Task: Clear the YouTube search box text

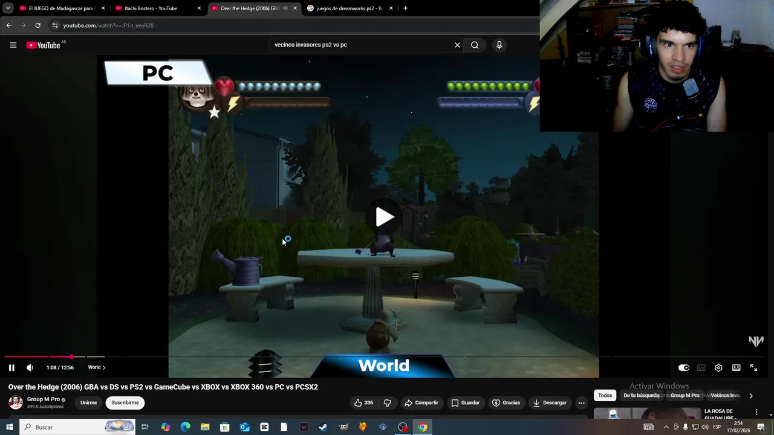Action: coord(457,45)
